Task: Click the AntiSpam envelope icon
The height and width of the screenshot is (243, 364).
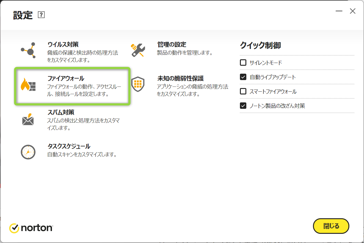Action: pos(28,119)
